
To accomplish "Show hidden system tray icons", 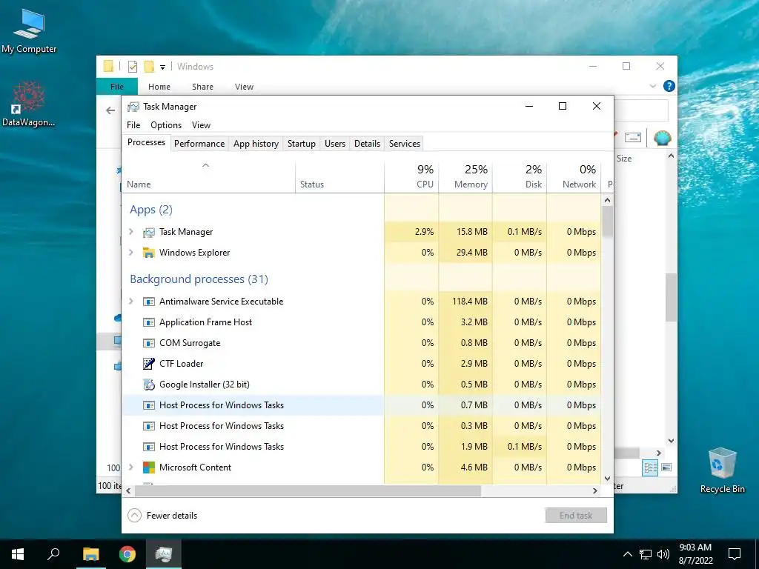I will (627, 554).
